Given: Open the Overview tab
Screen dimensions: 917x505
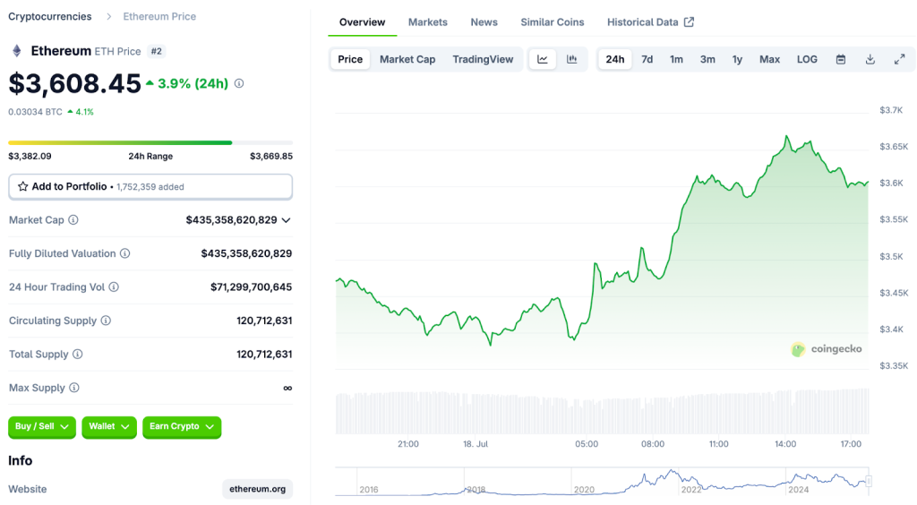Looking at the screenshot, I should click(362, 22).
